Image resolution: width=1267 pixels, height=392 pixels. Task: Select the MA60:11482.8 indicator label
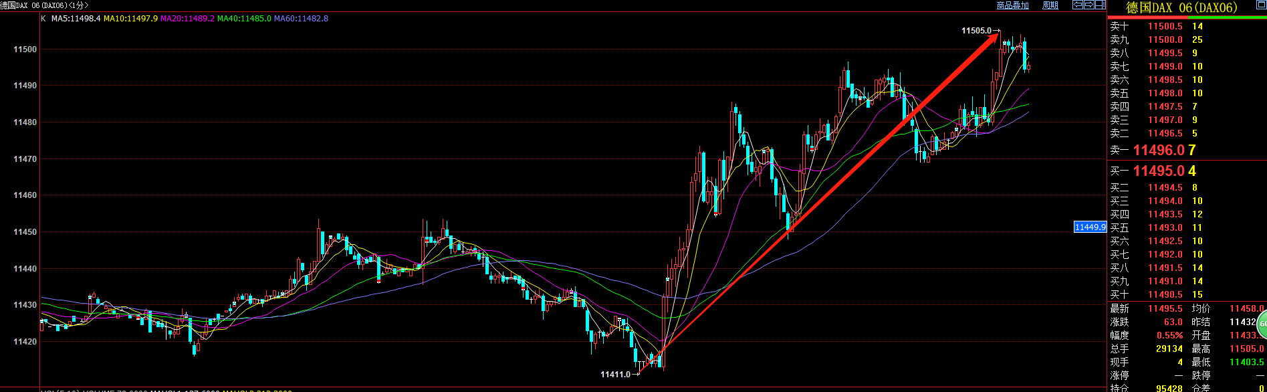click(301, 19)
